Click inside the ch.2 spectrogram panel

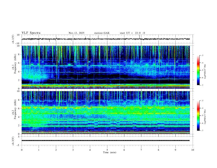coord(105,113)
